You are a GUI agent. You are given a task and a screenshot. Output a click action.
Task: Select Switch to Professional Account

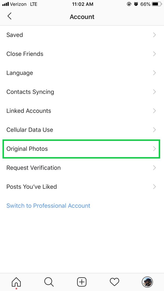(x=48, y=206)
